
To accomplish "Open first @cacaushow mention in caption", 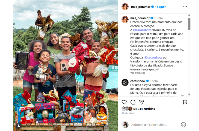I will [x=142, y=30].
